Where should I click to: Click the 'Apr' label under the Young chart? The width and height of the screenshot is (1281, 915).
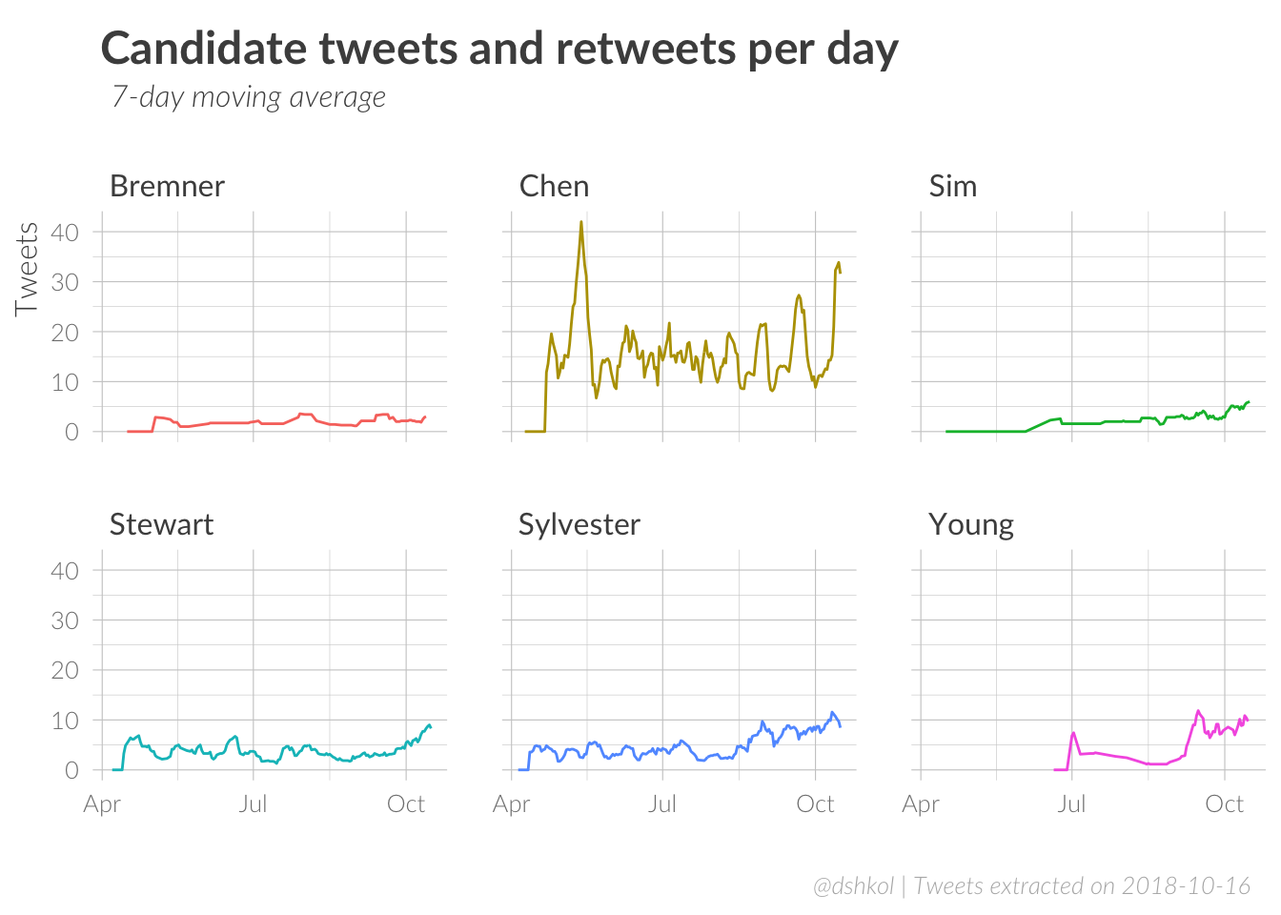[921, 804]
